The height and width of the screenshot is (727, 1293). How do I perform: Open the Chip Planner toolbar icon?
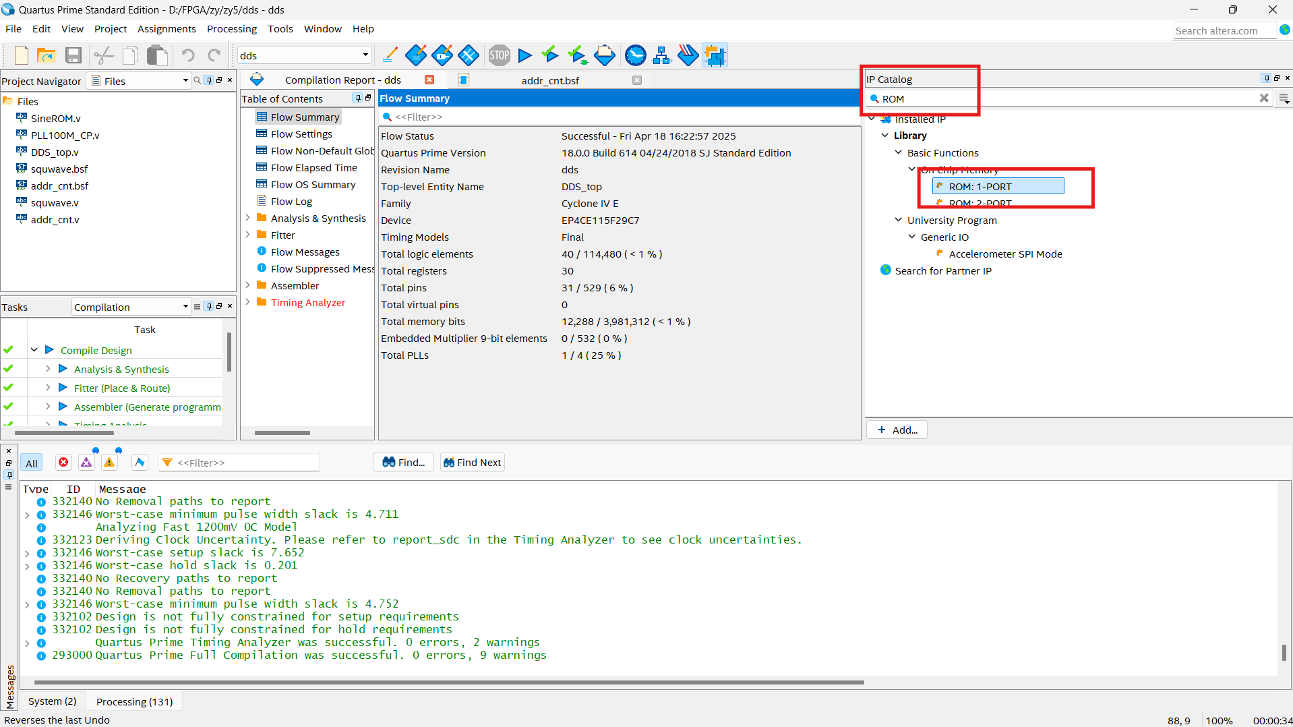coord(469,55)
